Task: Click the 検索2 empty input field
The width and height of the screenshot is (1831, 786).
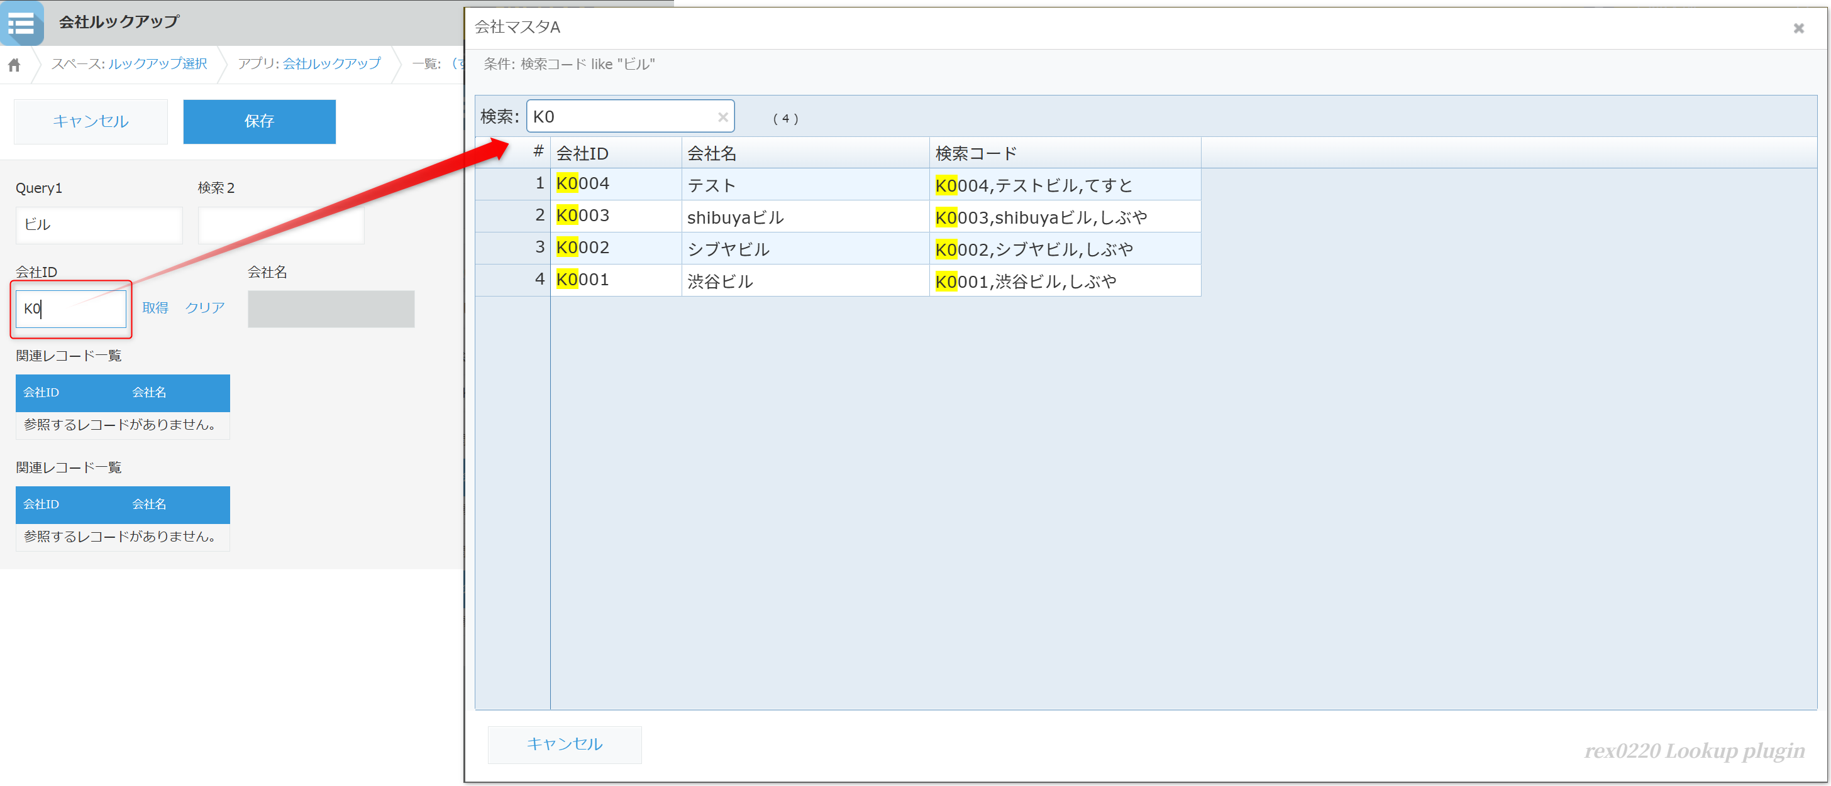Action: click(281, 225)
